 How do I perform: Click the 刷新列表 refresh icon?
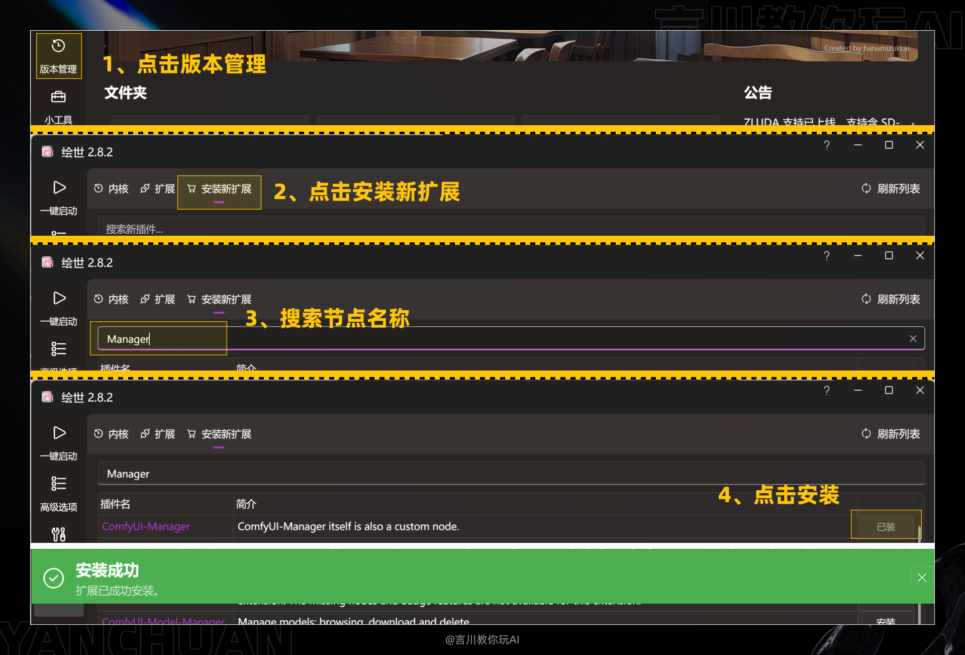click(x=866, y=434)
